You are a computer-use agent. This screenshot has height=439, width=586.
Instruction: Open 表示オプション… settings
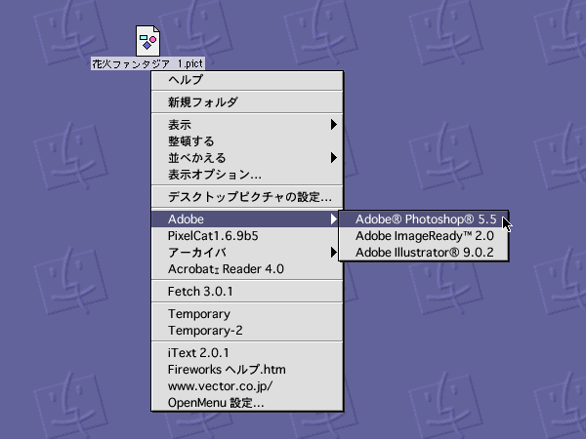click(247, 175)
